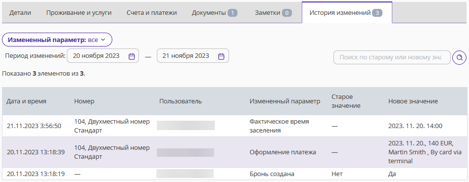Click room 104 cell in the 3:56:50 row

tap(112, 126)
